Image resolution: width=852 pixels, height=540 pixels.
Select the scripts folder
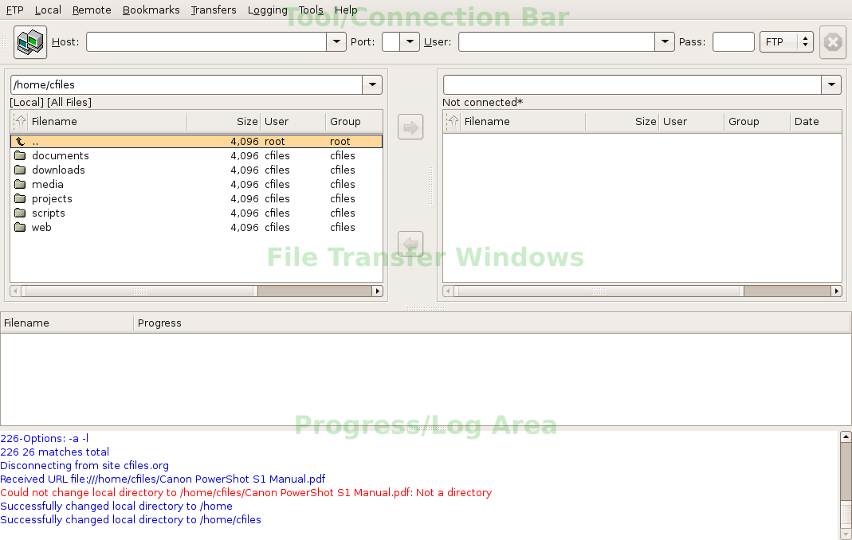pyautogui.click(x=196, y=213)
